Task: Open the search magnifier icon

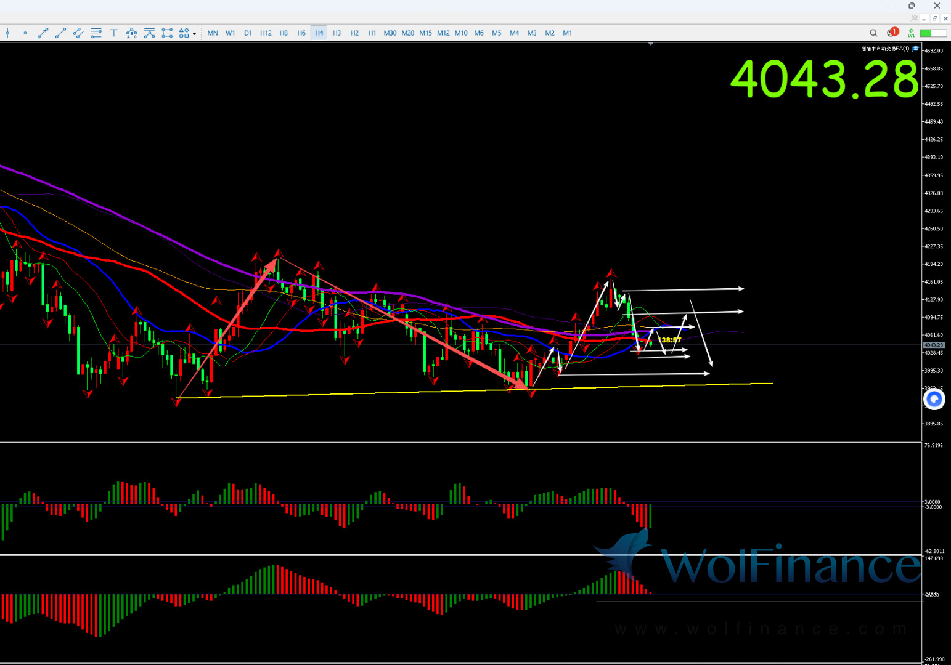Action: click(x=873, y=33)
